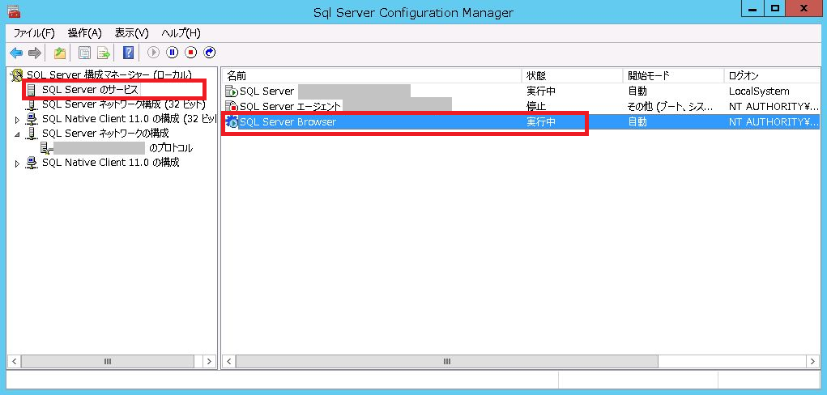
Task: Click the Start service play icon
Action: pyautogui.click(x=153, y=53)
